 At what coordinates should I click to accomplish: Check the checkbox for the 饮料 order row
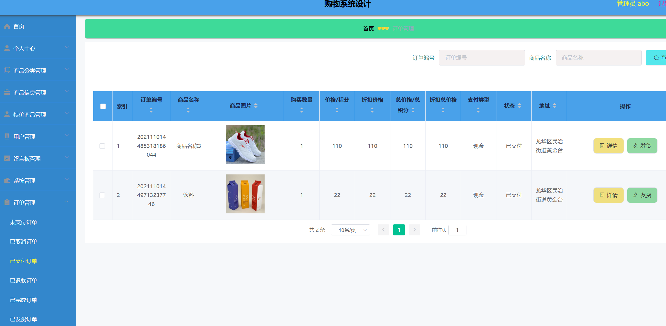tap(102, 195)
